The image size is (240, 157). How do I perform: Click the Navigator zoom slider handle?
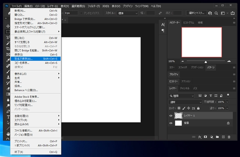[x=206, y=62]
